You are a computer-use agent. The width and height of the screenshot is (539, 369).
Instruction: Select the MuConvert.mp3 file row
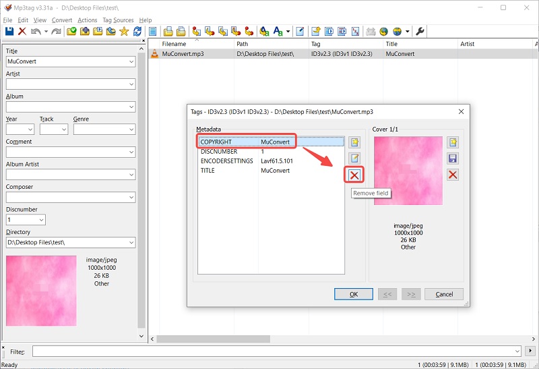343,54
